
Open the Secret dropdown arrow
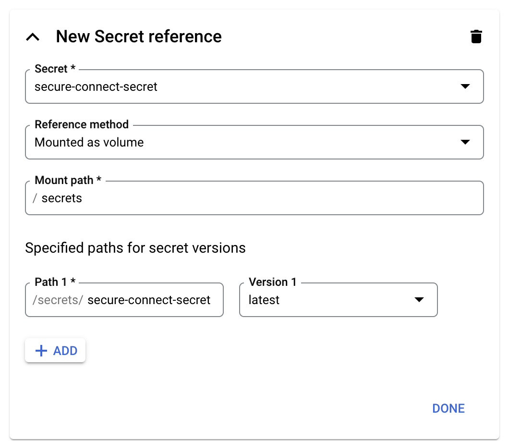point(465,87)
